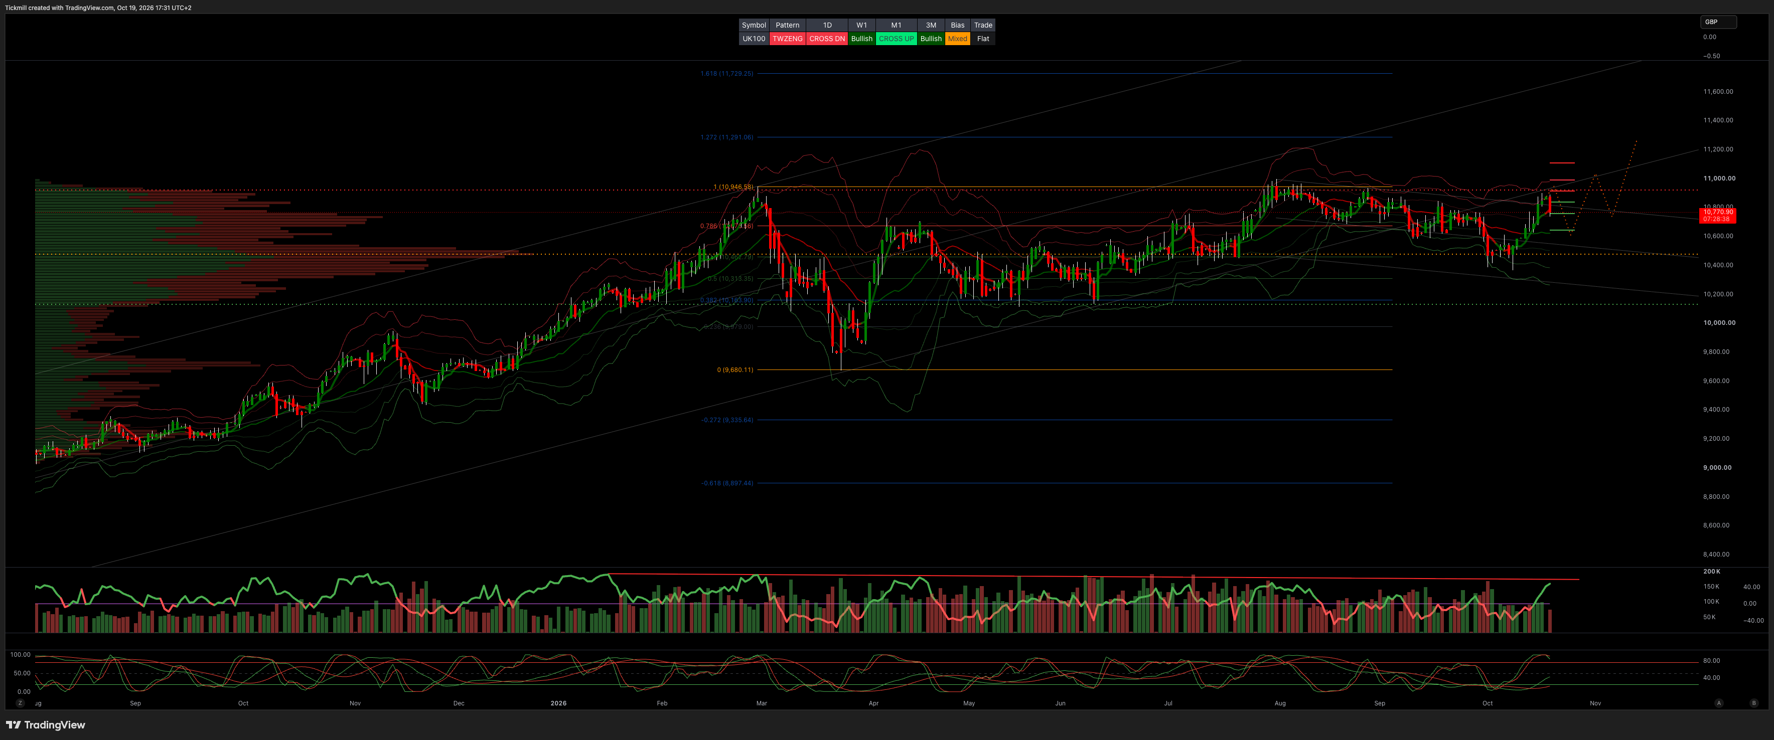Click the green CROSS UP cell
This screenshot has height=740, width=1774.
coord(896,39)
